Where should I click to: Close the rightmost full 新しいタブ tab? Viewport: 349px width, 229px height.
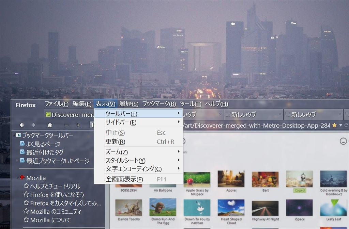(x=340, y=114)
